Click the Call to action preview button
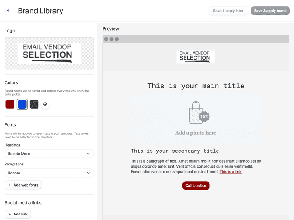The width and height of the screenshot is (294, 220). 196,186
